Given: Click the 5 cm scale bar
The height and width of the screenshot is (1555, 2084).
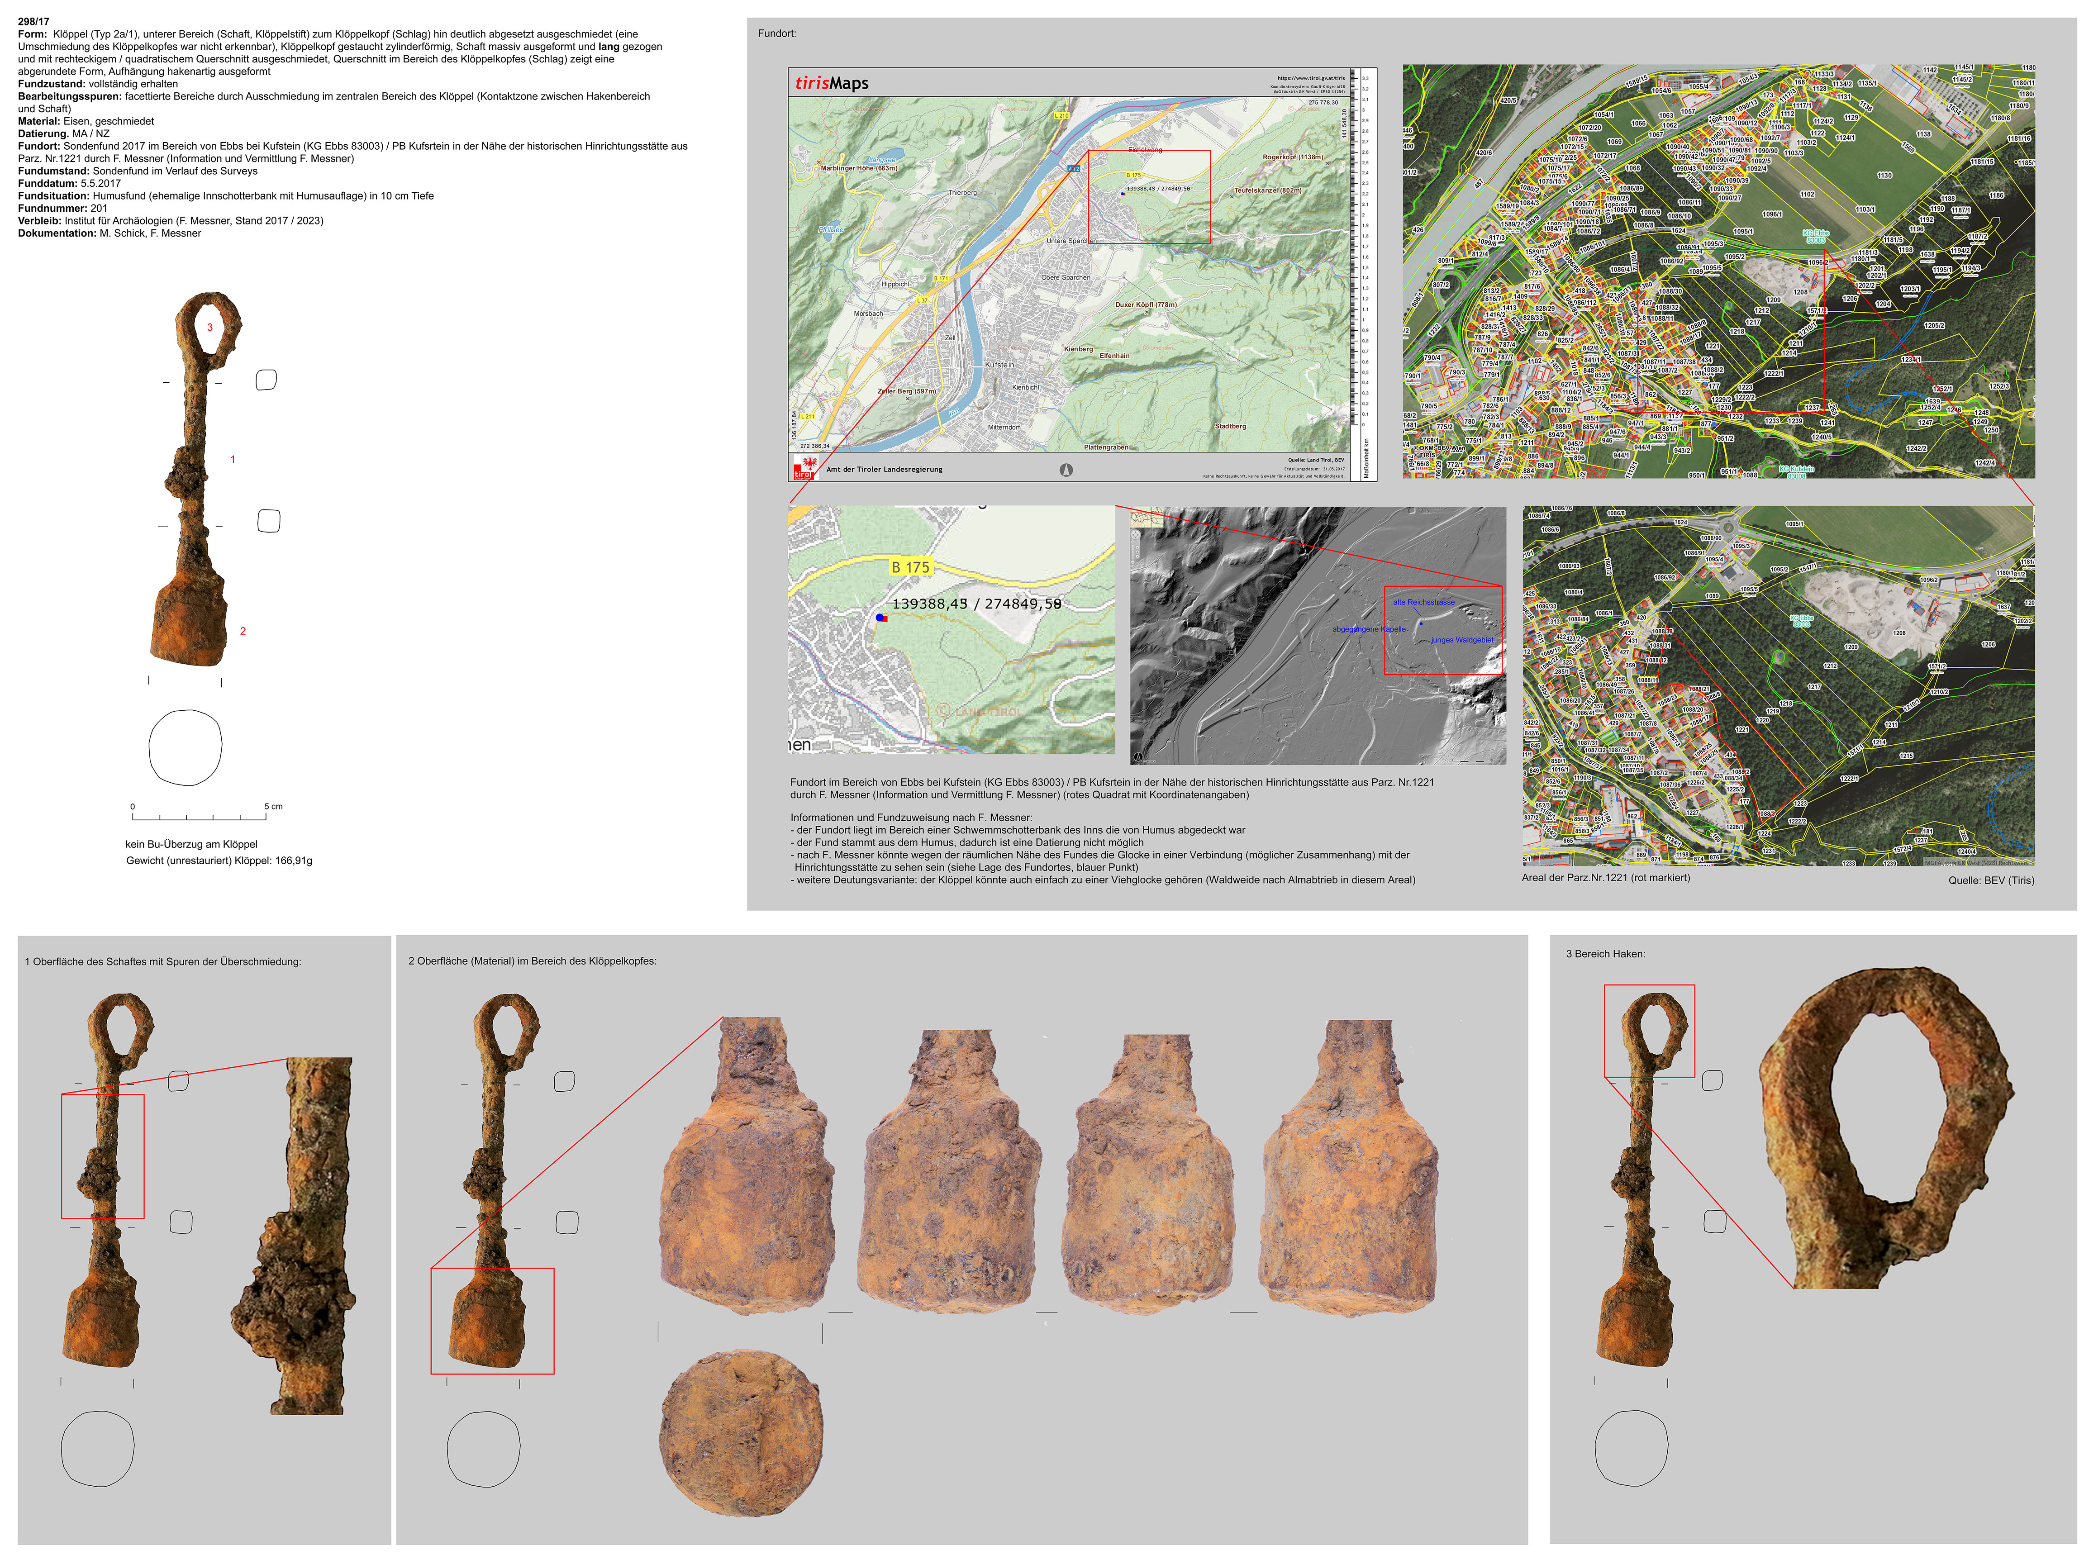Looking at the screenshot, I should (x=199, y=816).
